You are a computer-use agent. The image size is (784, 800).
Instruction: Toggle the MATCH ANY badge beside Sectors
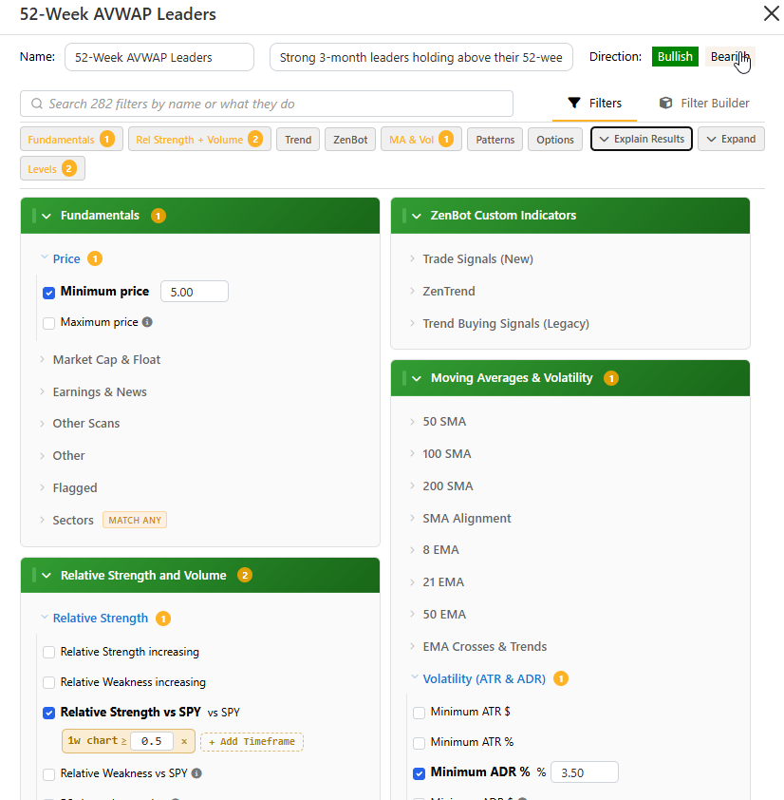pyautogui.click(x=135, y=520)
